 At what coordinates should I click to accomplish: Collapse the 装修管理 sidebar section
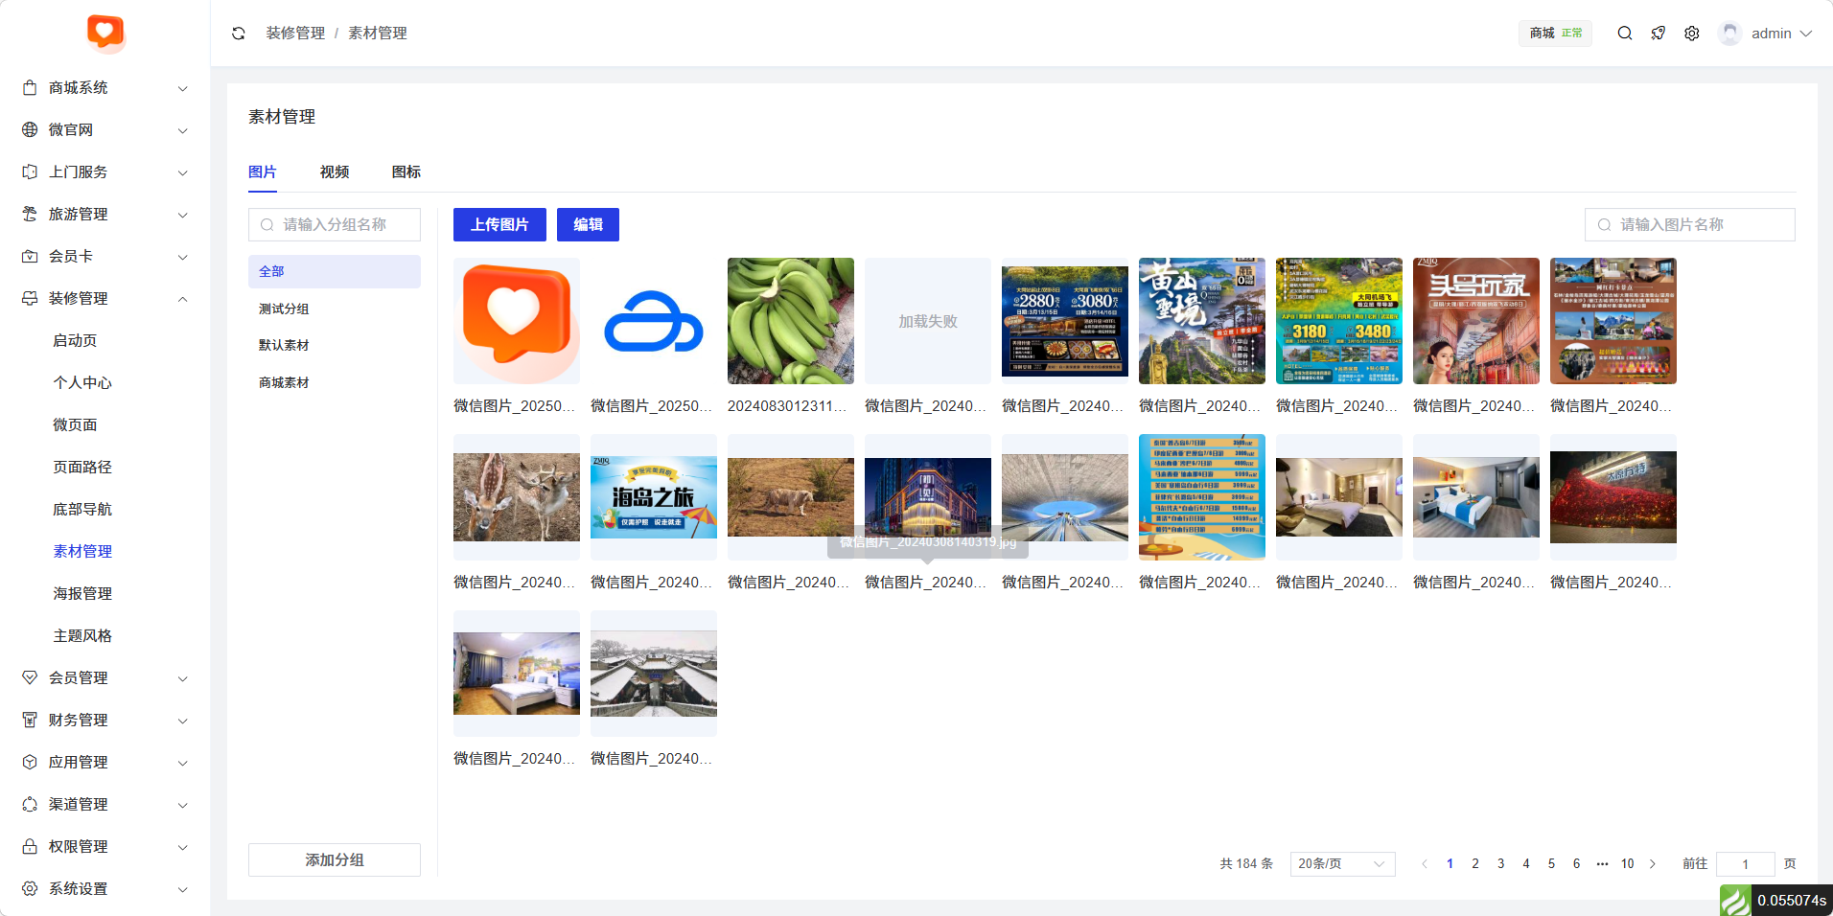click(x=104, y=298)
